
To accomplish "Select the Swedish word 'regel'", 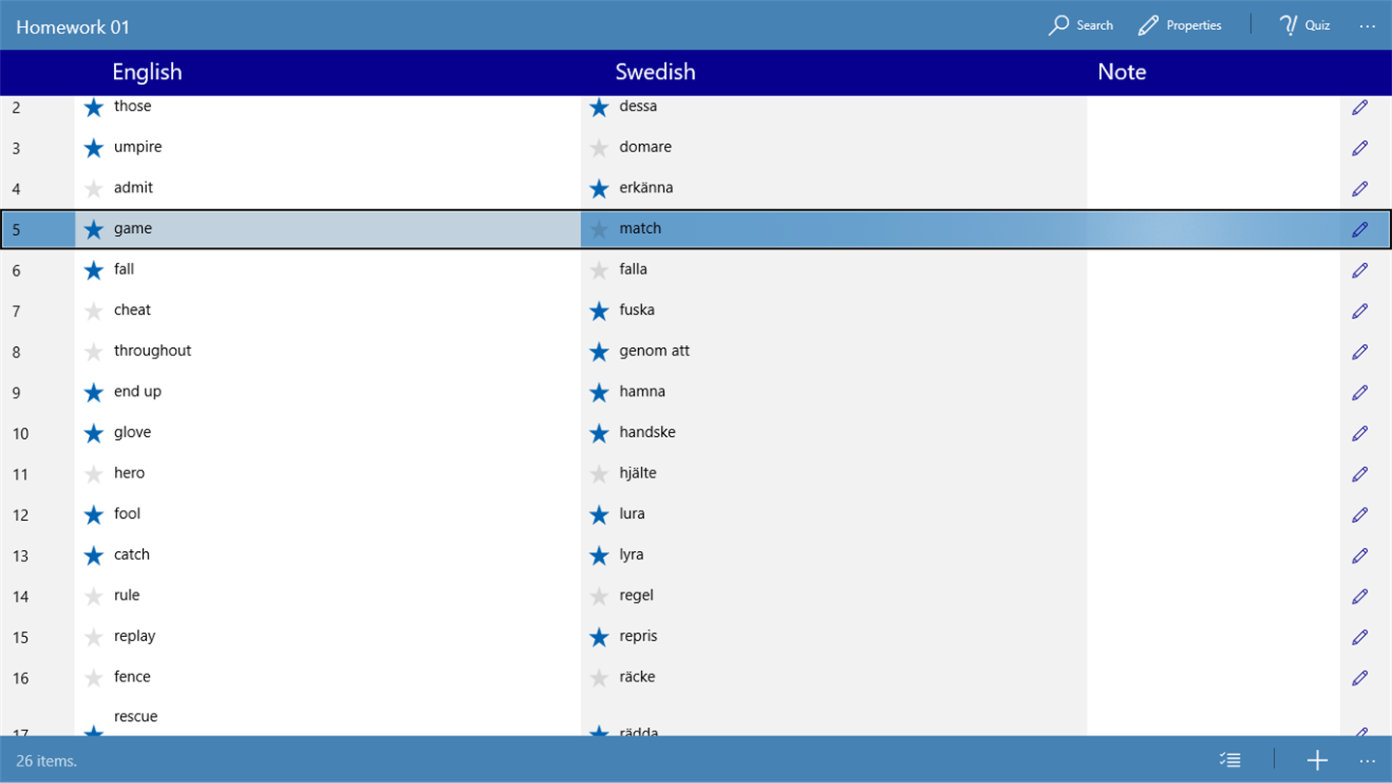I will 637,595.
